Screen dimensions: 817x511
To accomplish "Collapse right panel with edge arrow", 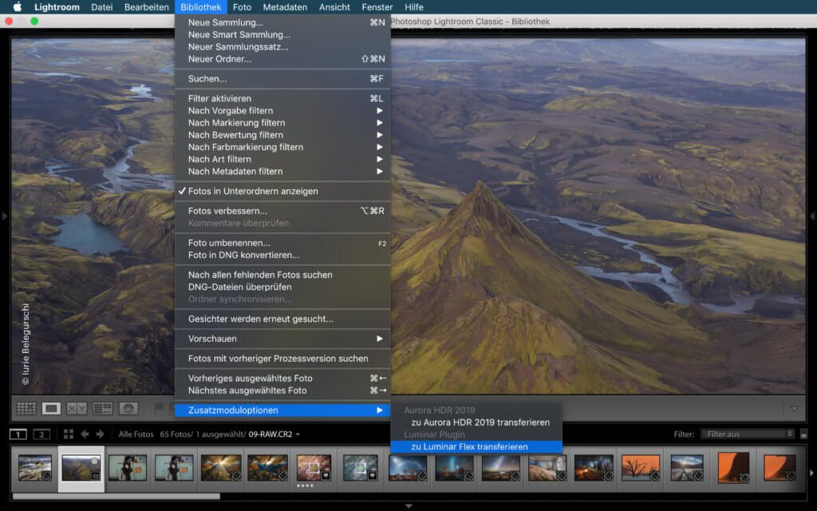I will point(812,216).
